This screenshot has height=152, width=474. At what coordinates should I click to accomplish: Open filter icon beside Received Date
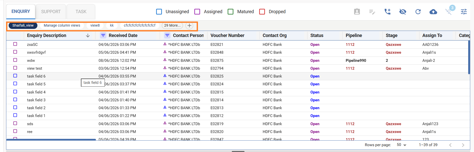(x=103, y=35)
